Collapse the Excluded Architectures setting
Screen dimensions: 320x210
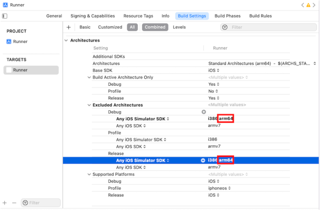89,105
